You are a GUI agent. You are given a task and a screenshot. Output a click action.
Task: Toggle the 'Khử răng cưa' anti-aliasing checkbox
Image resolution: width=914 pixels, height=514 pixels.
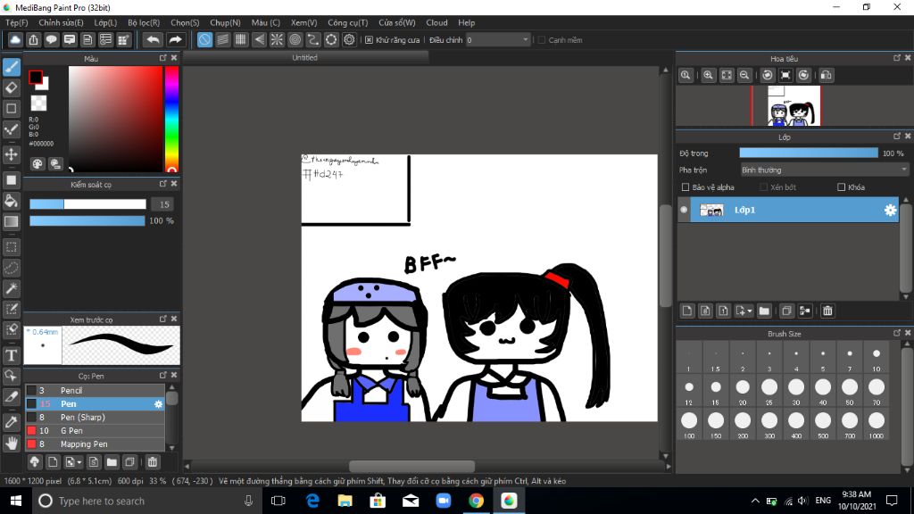tap(369, 40)
